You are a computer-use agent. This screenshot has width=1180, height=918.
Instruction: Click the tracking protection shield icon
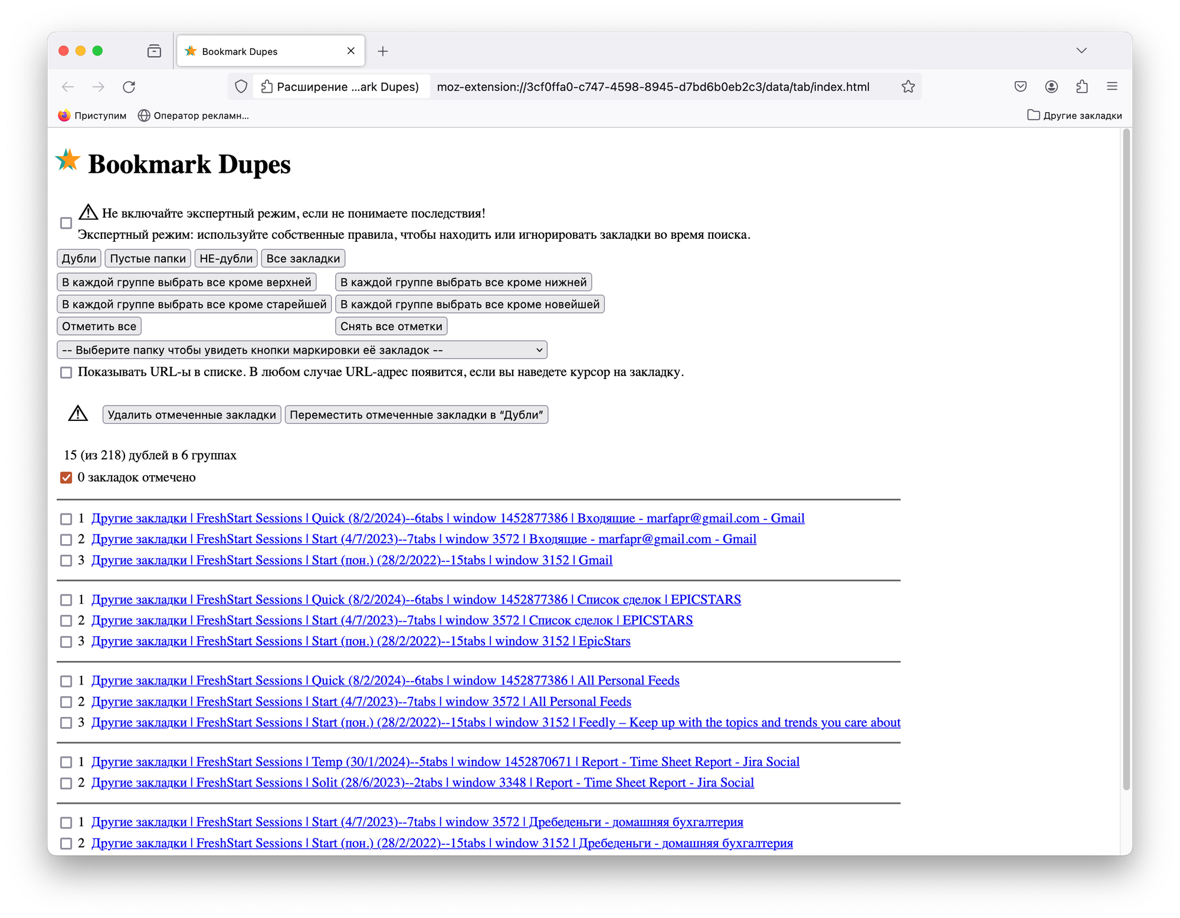coord(241,87)
